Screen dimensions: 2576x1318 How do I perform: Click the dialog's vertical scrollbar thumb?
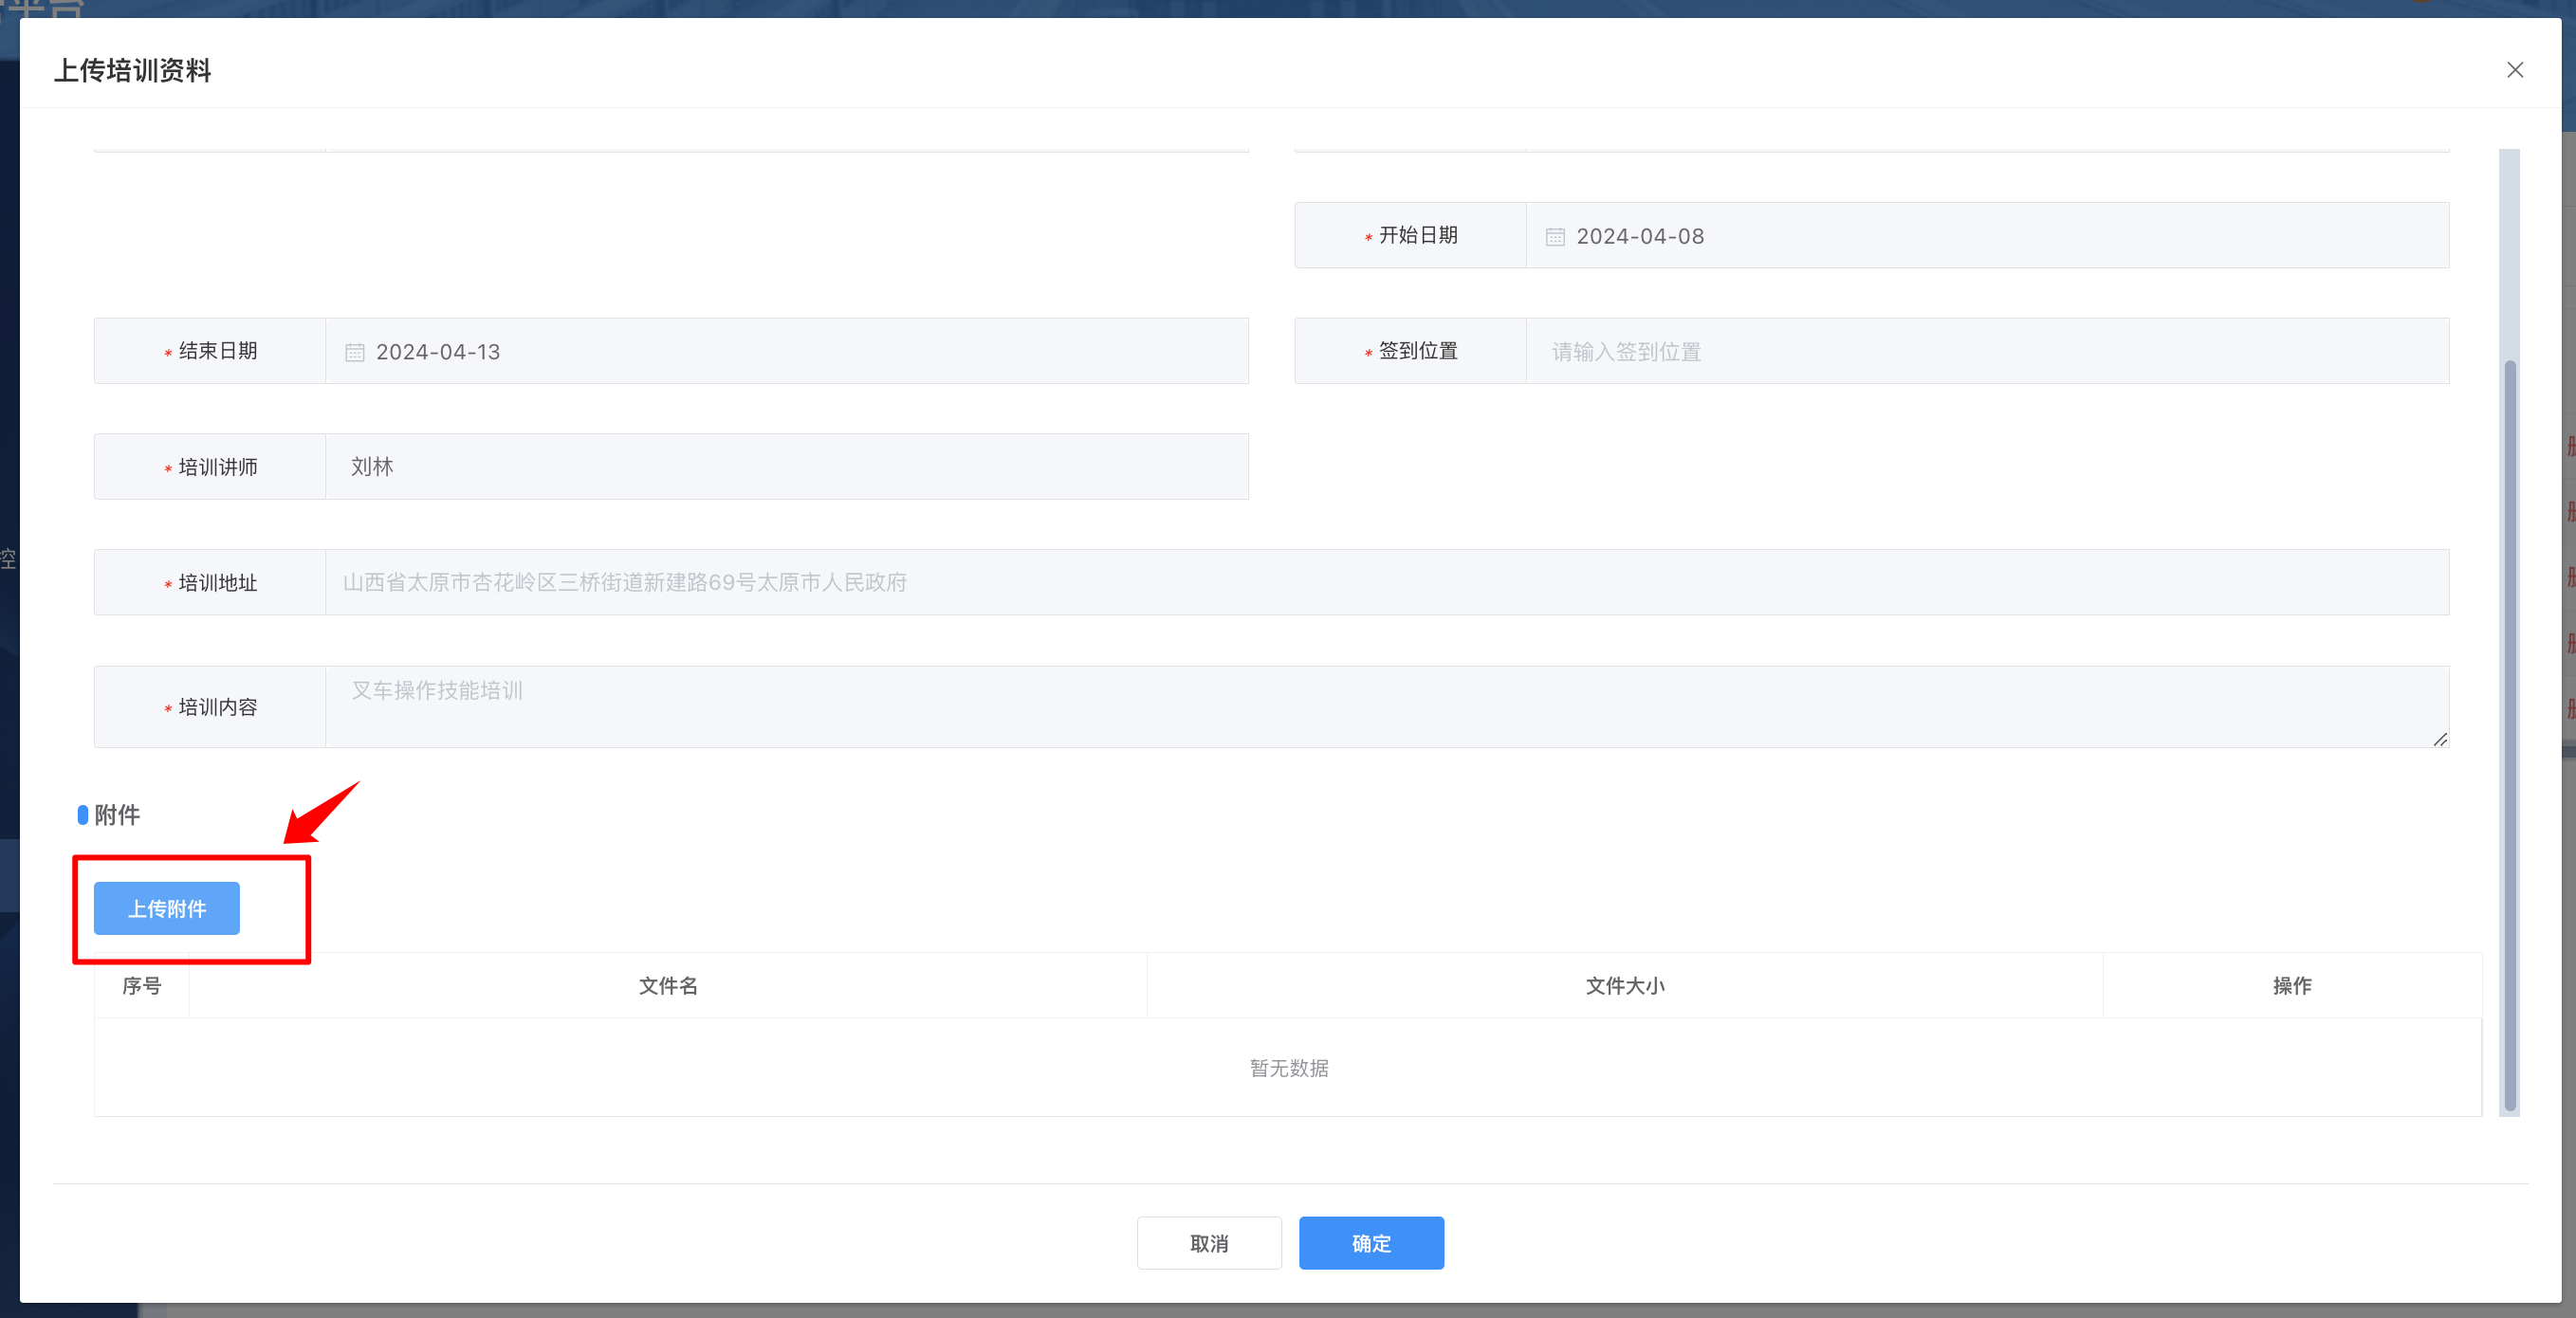tap(2509, 735)
